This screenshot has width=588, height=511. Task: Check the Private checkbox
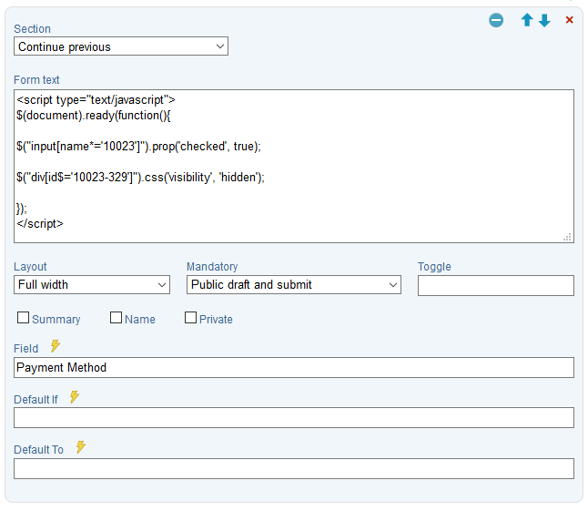pos(190,317)
